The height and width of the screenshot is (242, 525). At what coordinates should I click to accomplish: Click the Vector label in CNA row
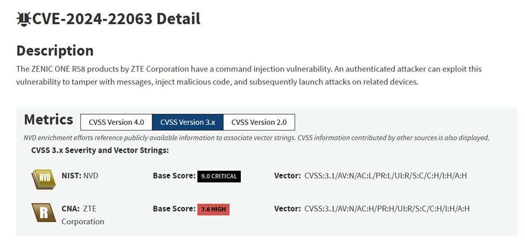(x=287, y=209)
